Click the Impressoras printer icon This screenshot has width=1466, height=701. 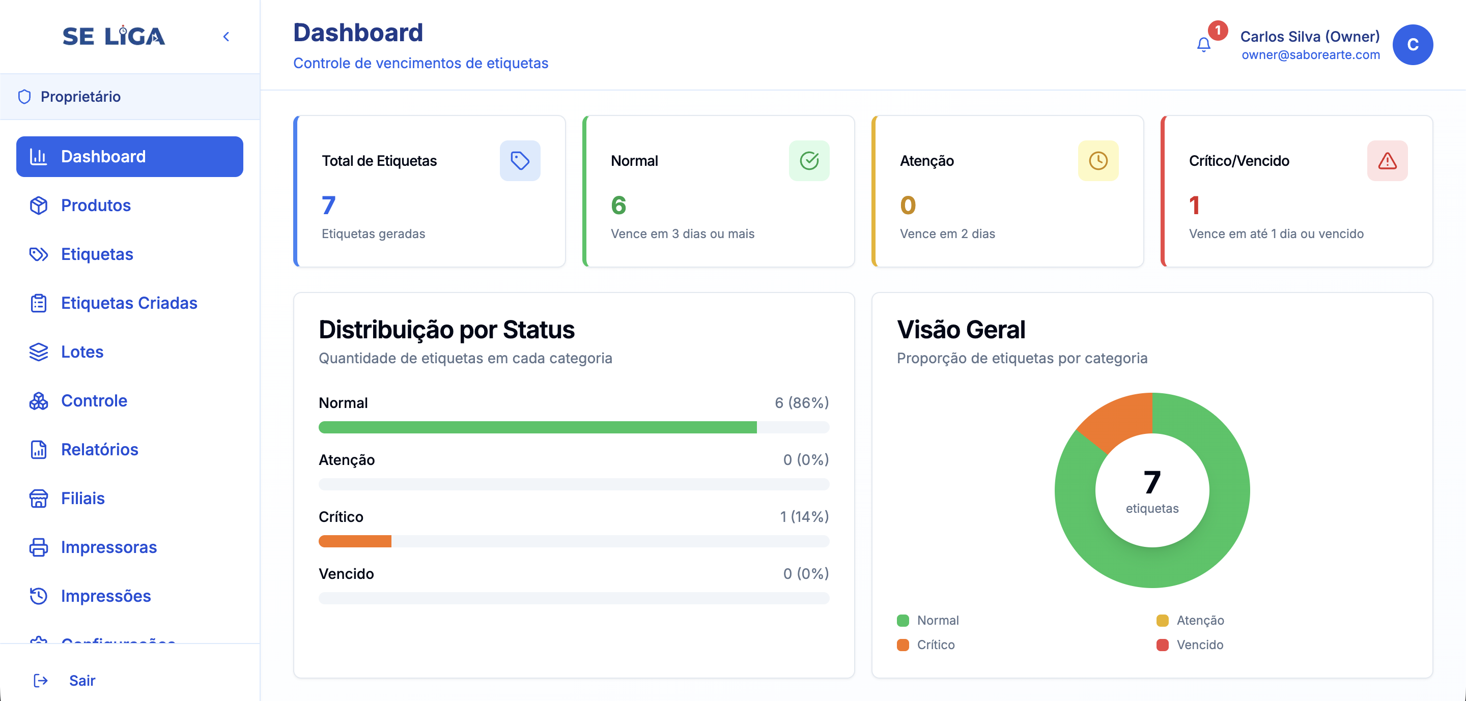point(39,547)
